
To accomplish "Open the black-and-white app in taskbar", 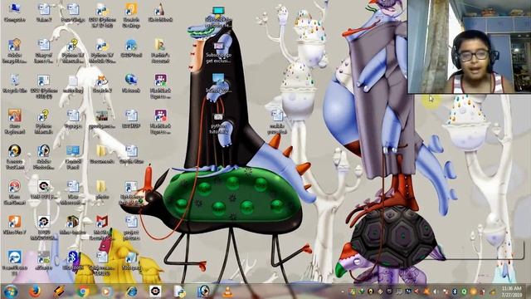I will [x=155, y=292].
